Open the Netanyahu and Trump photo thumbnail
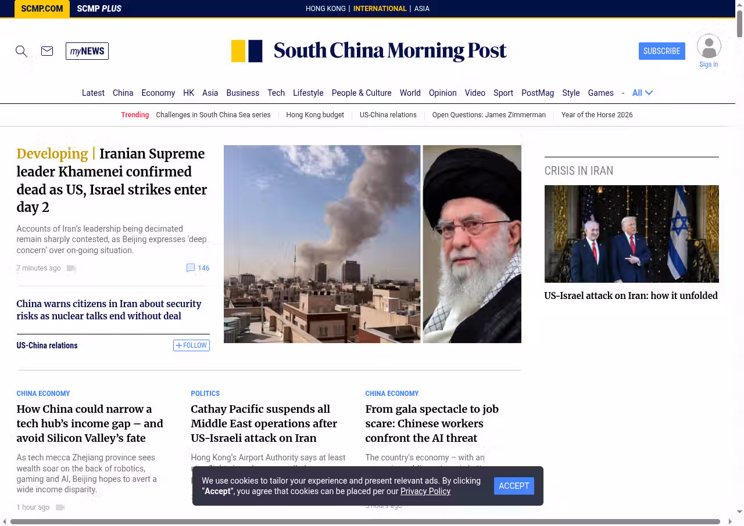The width and height of the screenshot is (744, 526). [631, 234]
